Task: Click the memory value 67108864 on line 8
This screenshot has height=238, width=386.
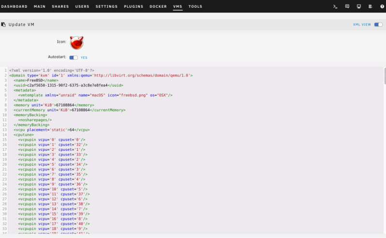Action: coord(65,105)
